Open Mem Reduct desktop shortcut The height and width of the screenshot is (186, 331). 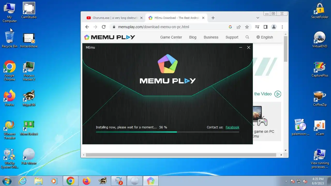pos(29,128)
